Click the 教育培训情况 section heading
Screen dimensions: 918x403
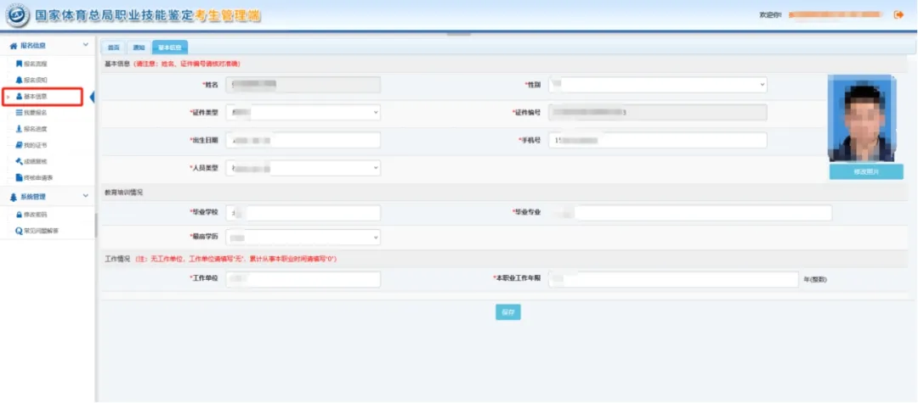(123, 192)
